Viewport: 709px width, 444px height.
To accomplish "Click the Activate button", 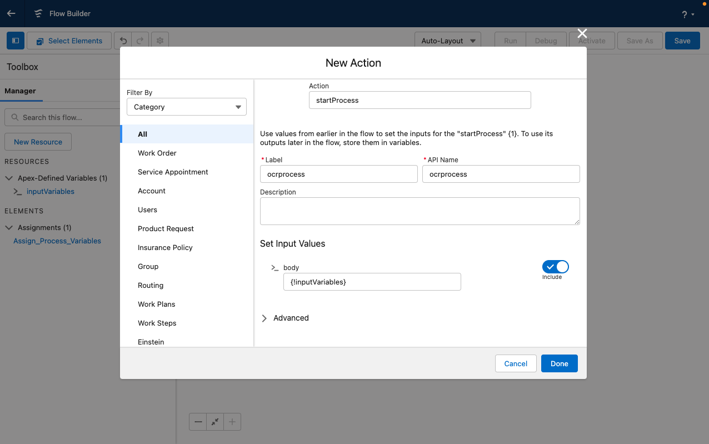I will pyautogui.click(x=592, y=41).
